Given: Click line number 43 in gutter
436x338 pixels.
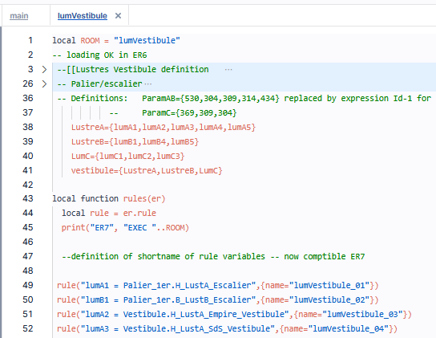Looking at the screenshot, I should pos(28,198).
